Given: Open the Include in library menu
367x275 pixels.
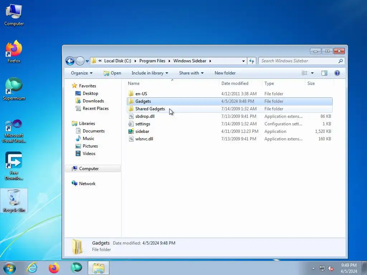Looking at the screenshot, I should click(150, 73).
